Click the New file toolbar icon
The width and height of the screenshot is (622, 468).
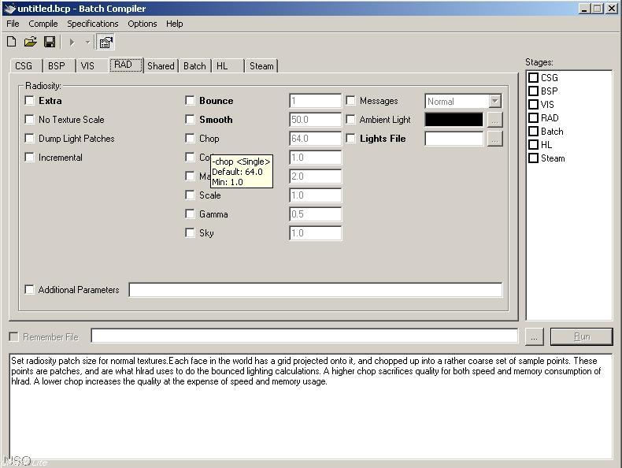(12, 42)
